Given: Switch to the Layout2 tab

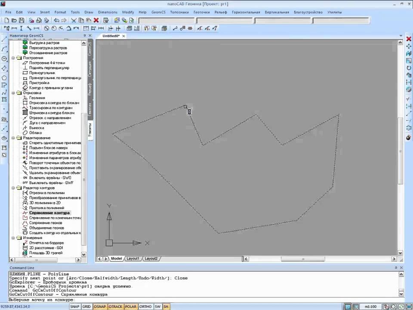Looking at the screenshot, I should tap(151, 259).
